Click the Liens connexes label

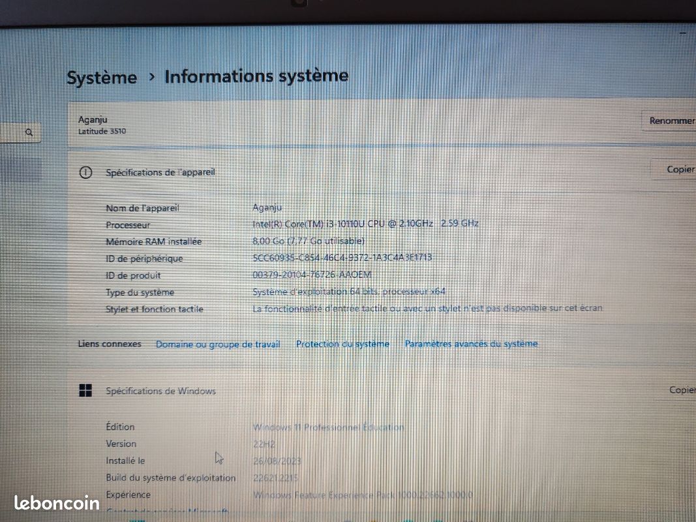(x=110, y=344)
